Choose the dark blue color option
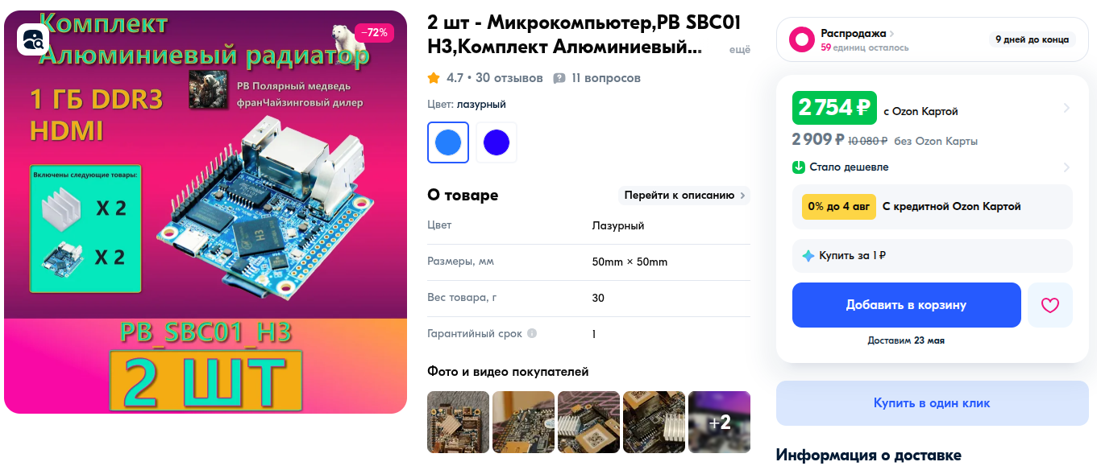This screenshot has height=466, width=1097. [497, 142]
